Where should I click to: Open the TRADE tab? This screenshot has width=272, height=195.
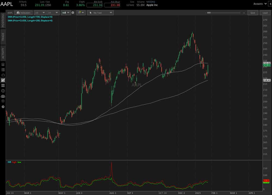3,37
